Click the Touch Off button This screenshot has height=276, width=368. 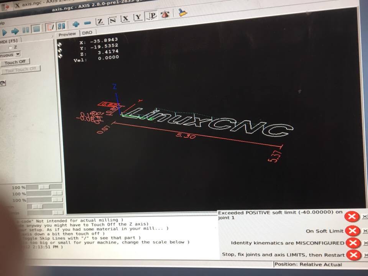click(x=15, y=62)
